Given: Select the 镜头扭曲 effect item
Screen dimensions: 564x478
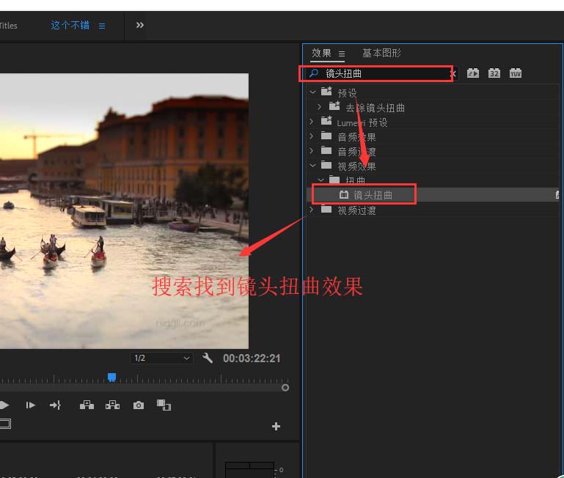Looking at the screenshot, I should (x=373, y=195).
